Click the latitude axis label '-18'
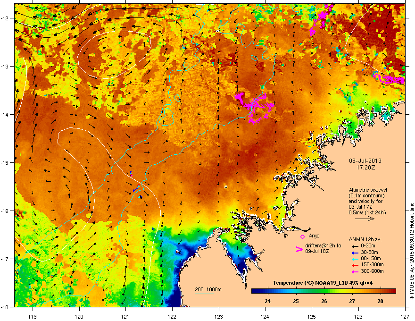Image resolution: width=415 pixels, height=321 pixels. coord(4,307)
